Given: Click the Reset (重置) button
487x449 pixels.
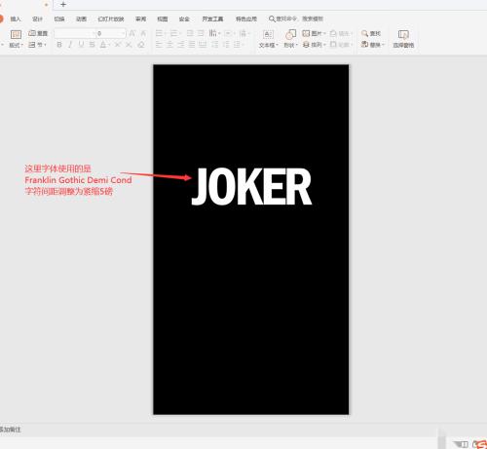Looking at the screenshot, I should 38,33.
